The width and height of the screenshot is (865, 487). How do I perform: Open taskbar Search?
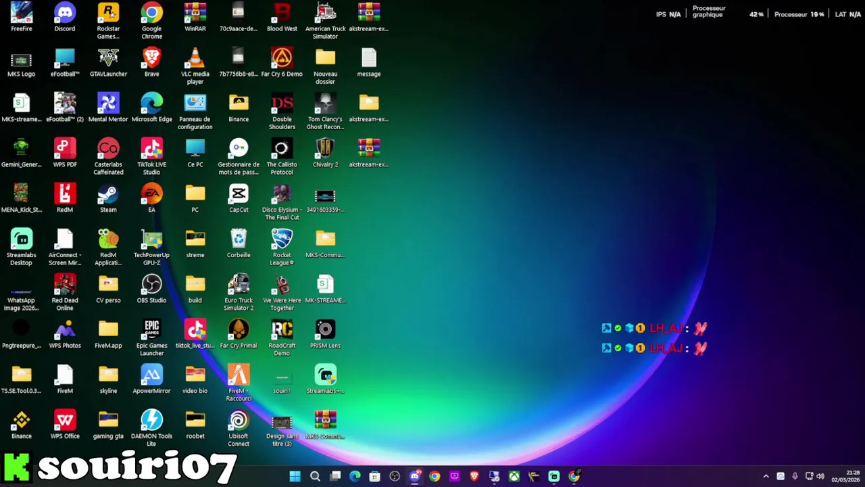[315, 476]
